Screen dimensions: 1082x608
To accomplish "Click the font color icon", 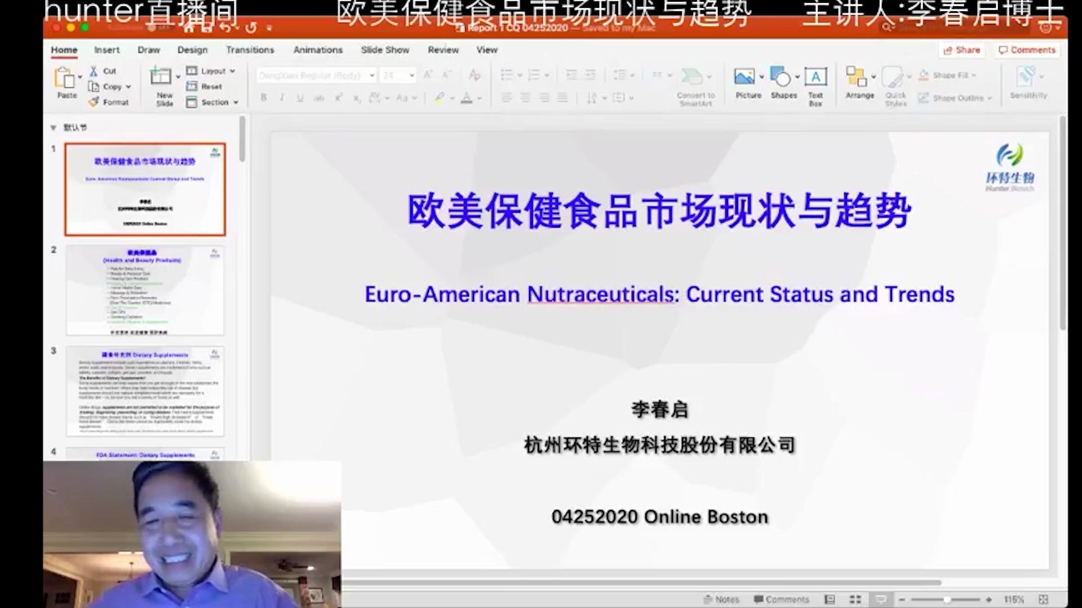I will [x=467, y=98].
